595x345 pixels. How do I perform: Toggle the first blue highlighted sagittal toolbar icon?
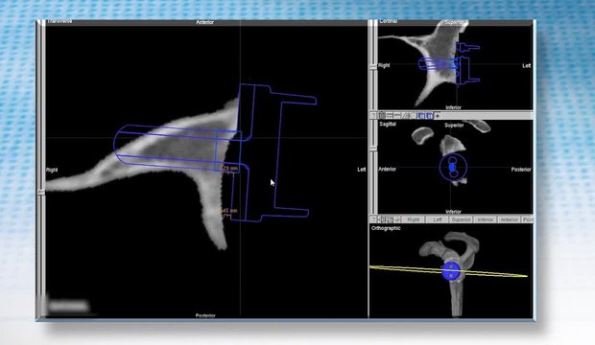point(421,116)
